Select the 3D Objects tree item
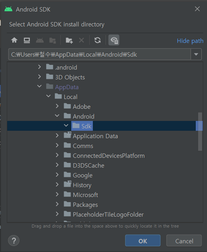Viewport: 207px width, 252px height. [x=65, y=77]
